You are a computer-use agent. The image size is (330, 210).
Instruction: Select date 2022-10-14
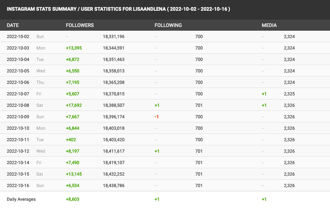(18, 163)
